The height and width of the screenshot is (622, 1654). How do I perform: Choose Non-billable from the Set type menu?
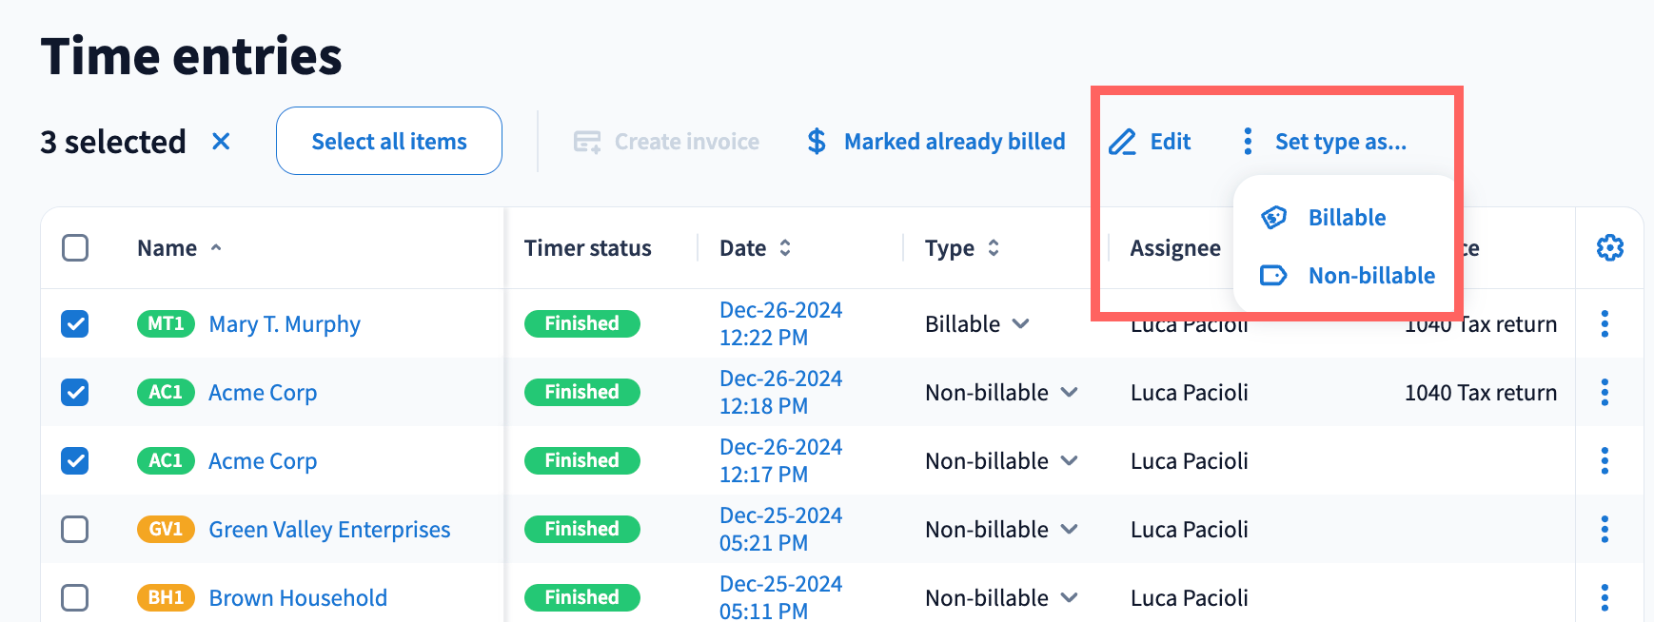click(x=1370, y=276)
